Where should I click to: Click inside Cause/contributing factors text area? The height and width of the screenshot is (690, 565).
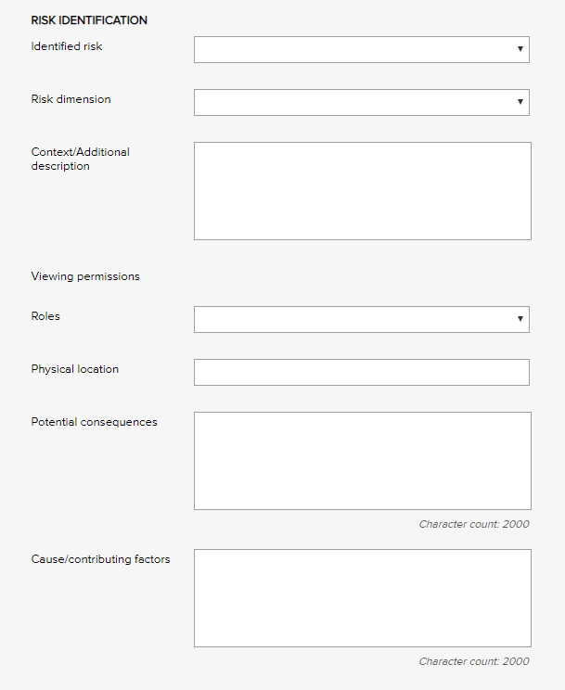(362, 598)
